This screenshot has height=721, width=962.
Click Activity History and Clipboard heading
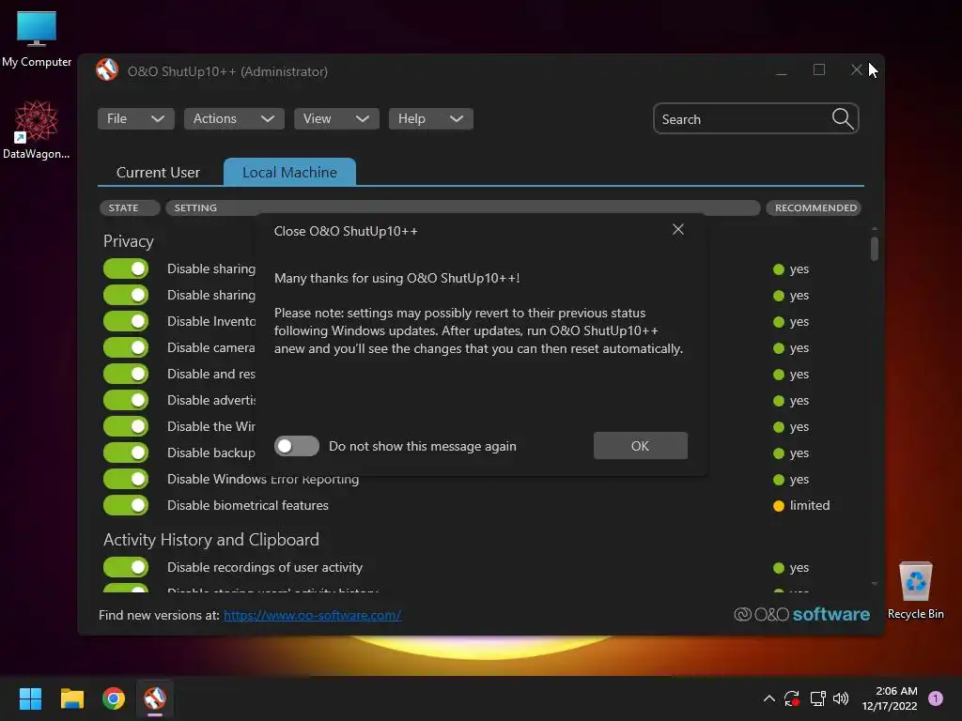(211, 540)
